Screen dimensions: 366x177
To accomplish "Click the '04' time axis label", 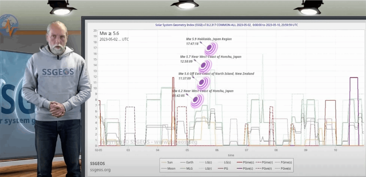I will (157, 150).
